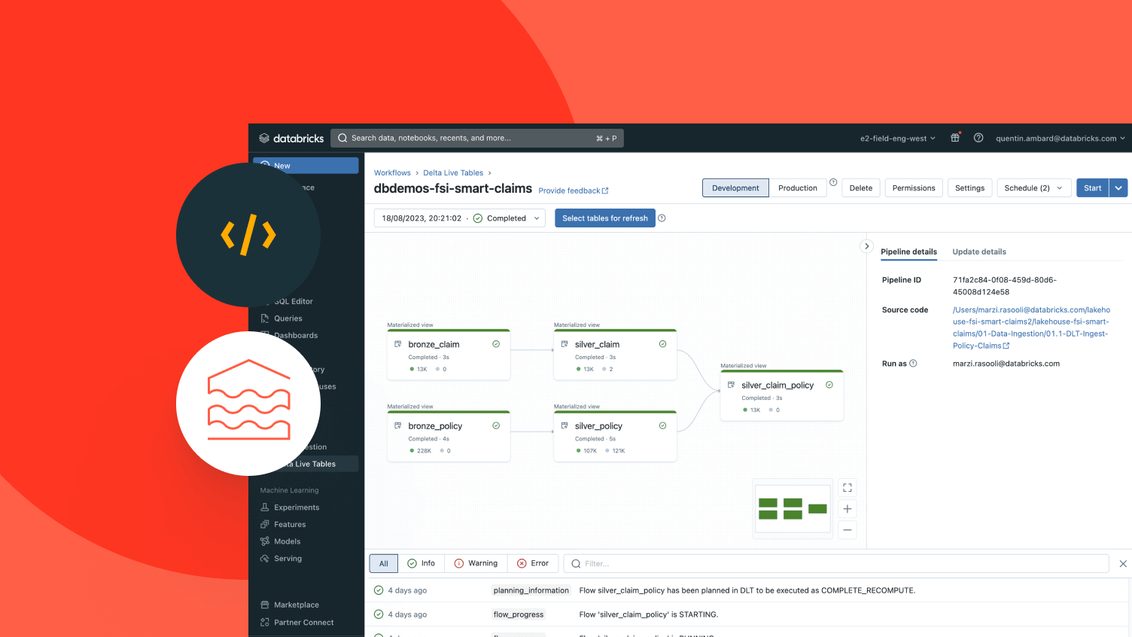Zoom out on the pipeline graph
The width and height of the screenshot is (1132, 637).
(847, 530)
